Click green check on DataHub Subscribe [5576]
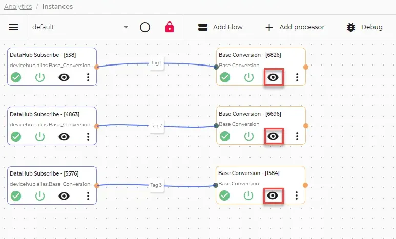Viewport: 396px width, 239px height. tap(16, 196)
